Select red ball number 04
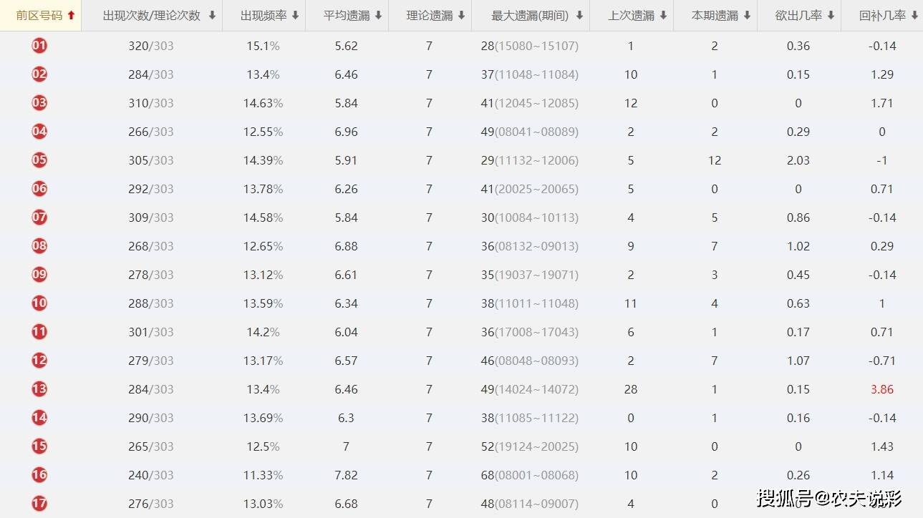 (39, 132)
